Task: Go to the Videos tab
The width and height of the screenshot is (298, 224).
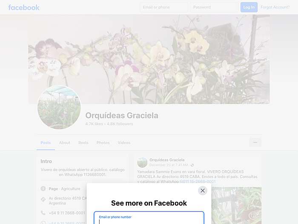Action: pyautogui.click(x=124, y=143)
